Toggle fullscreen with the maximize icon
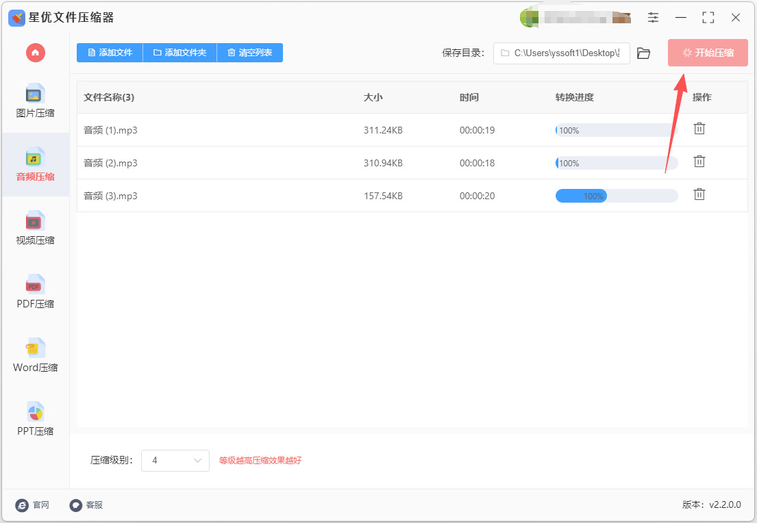 (708, 18)
